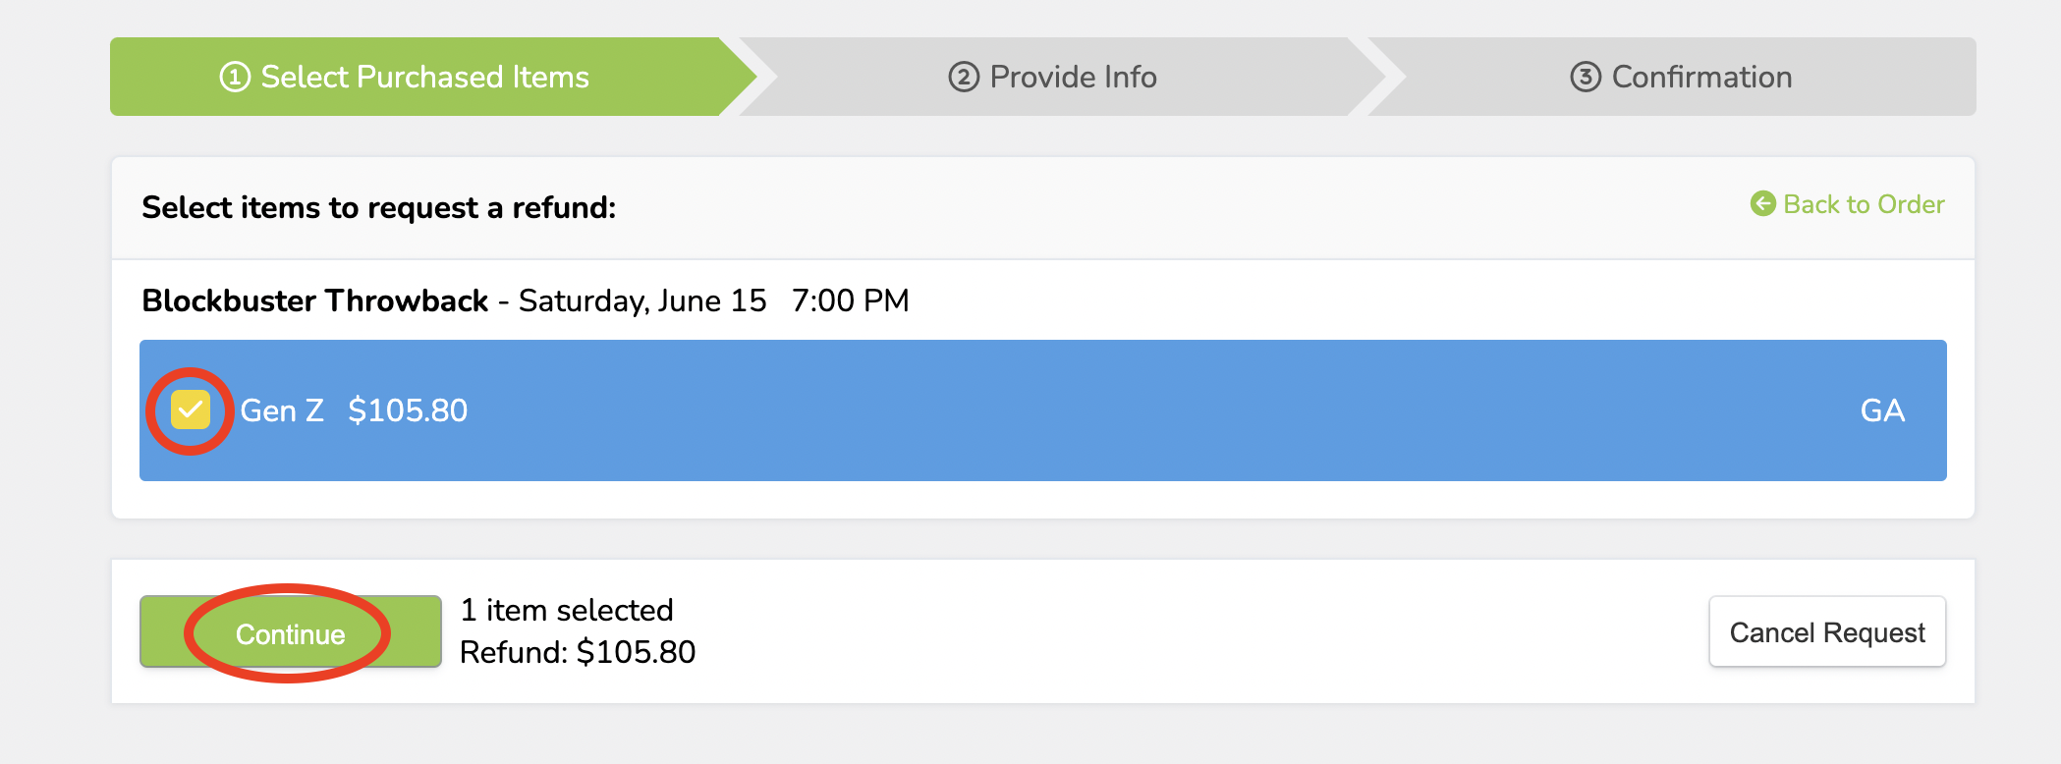
Task: Jump to the Confirmation step
Action: click(1701, 77)
